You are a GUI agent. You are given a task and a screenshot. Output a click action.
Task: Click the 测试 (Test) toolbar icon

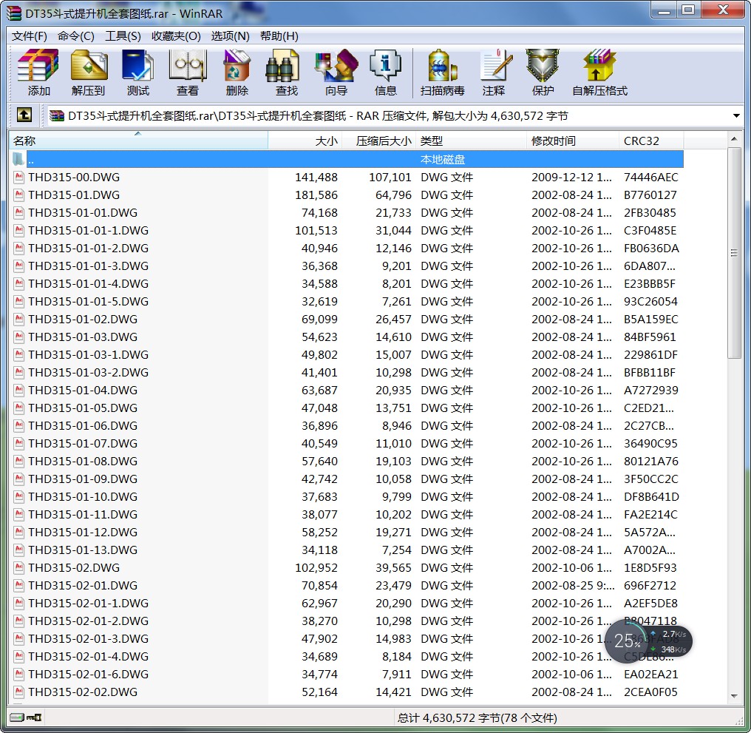coord(138,66)
